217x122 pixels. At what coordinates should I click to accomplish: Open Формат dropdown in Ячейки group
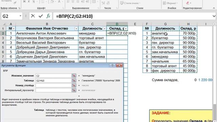(x=170, y=3)
